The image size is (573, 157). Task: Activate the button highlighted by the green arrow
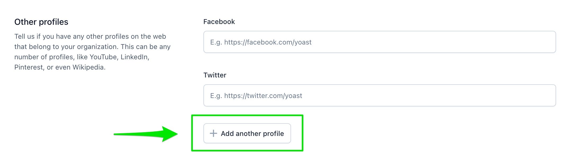click(247, 134)
